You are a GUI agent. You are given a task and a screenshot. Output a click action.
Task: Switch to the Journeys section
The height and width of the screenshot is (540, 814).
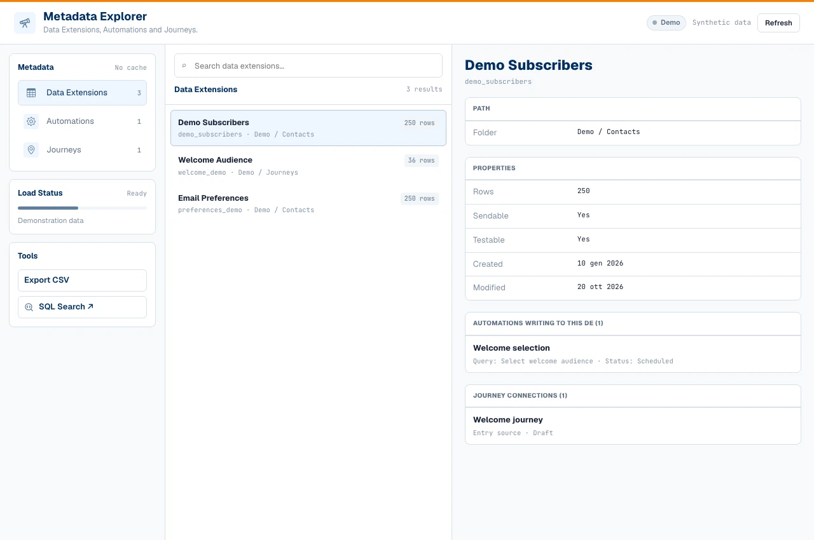pos(82,150)
